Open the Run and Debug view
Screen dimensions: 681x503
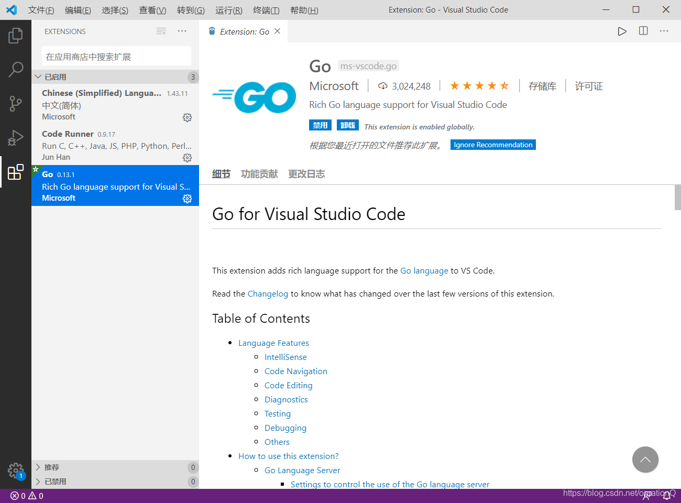click(16, 138)
